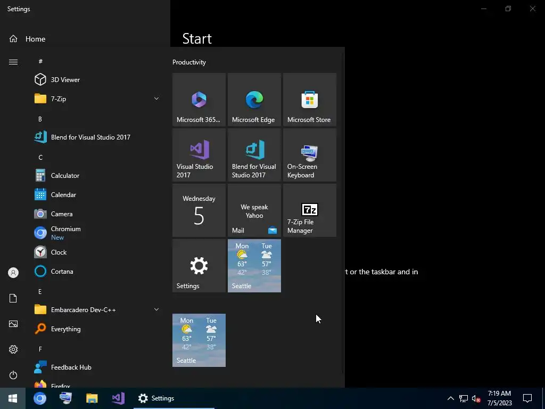
Task: Open the On-Screen Keyboard tile
Action: pyautogui.click(x=310, y=155)
